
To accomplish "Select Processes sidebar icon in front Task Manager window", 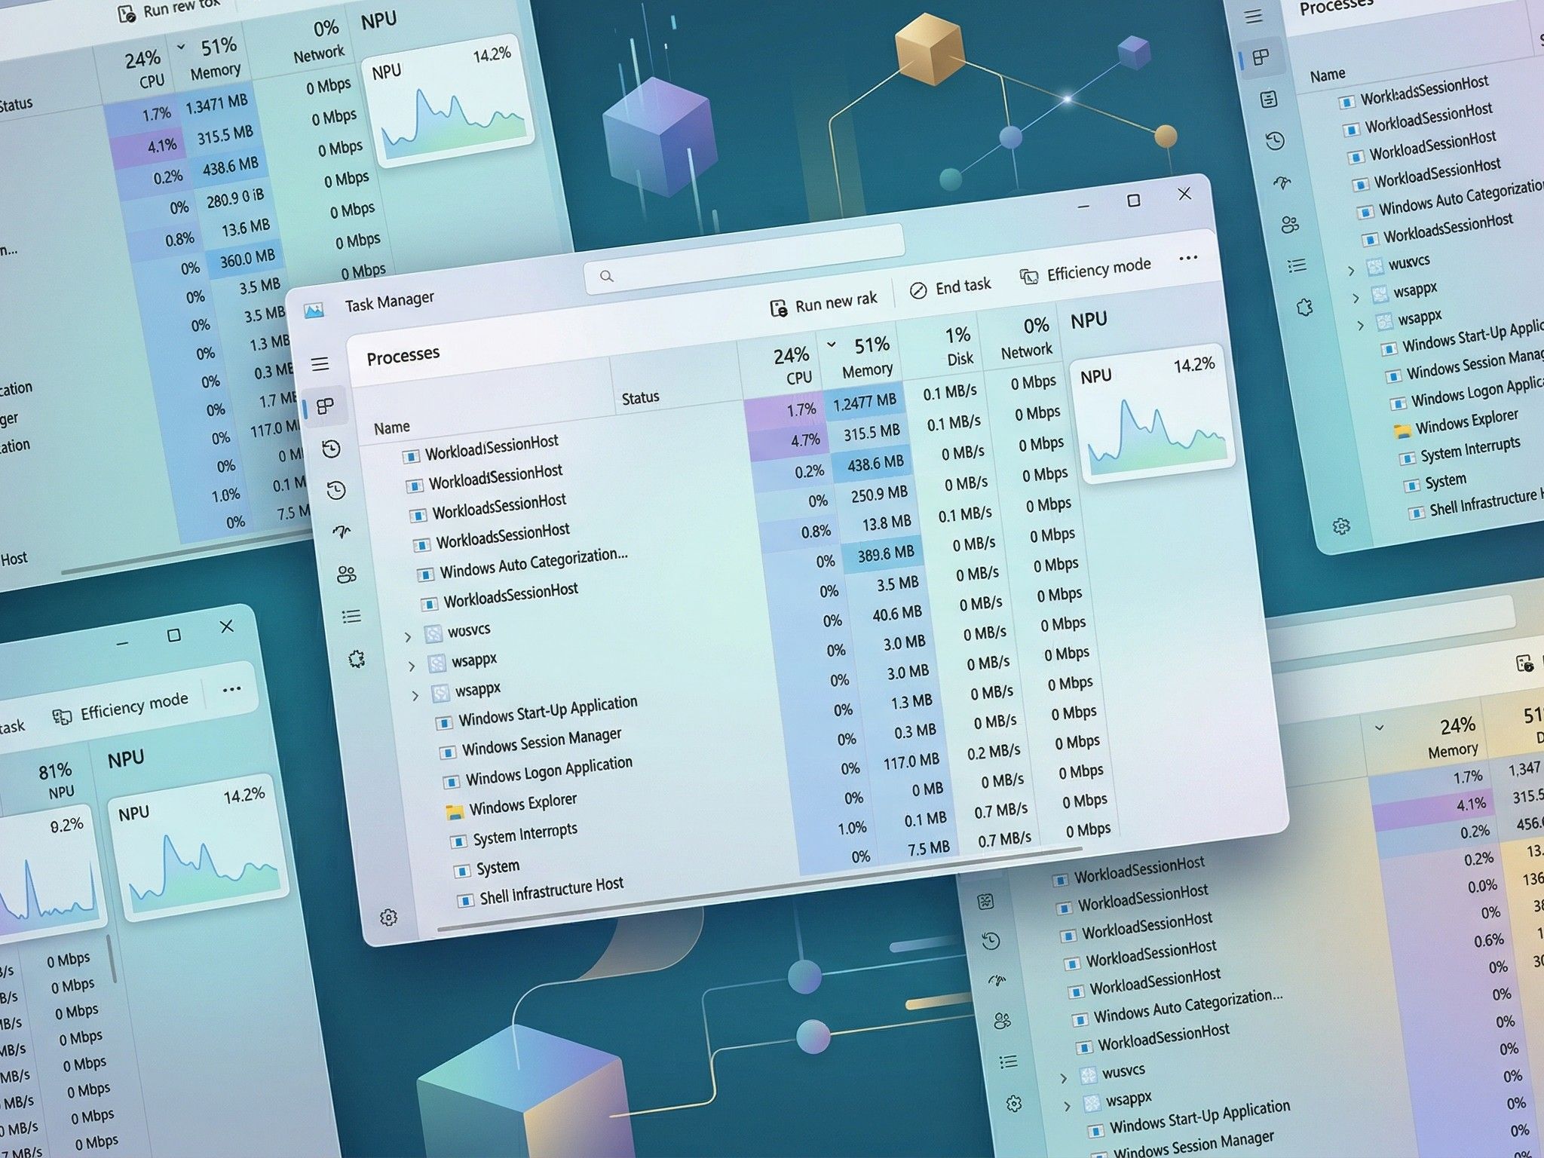I will click(x=326, y=407).
